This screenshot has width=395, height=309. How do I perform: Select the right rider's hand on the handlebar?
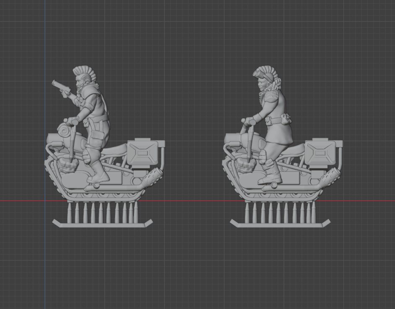click(x=251, y=121)
